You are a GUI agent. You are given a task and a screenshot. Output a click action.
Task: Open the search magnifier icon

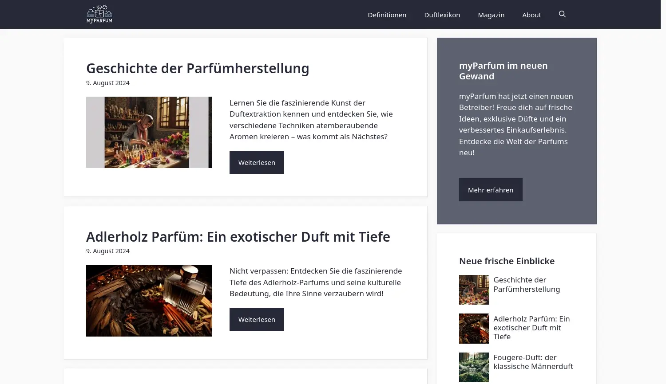click(x=562, y=14)
